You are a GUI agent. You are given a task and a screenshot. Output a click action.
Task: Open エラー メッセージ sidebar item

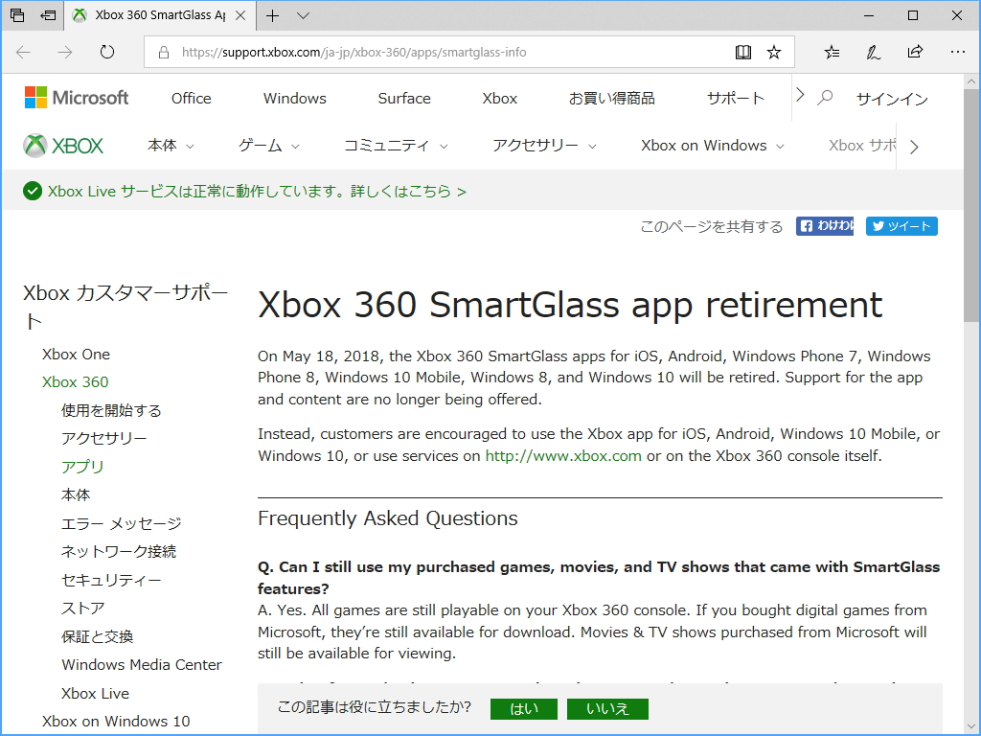click(122, 523)
